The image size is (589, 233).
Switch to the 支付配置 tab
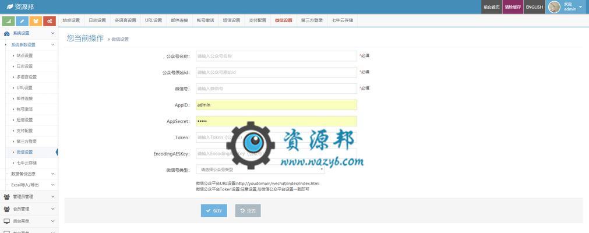[258, 20]
